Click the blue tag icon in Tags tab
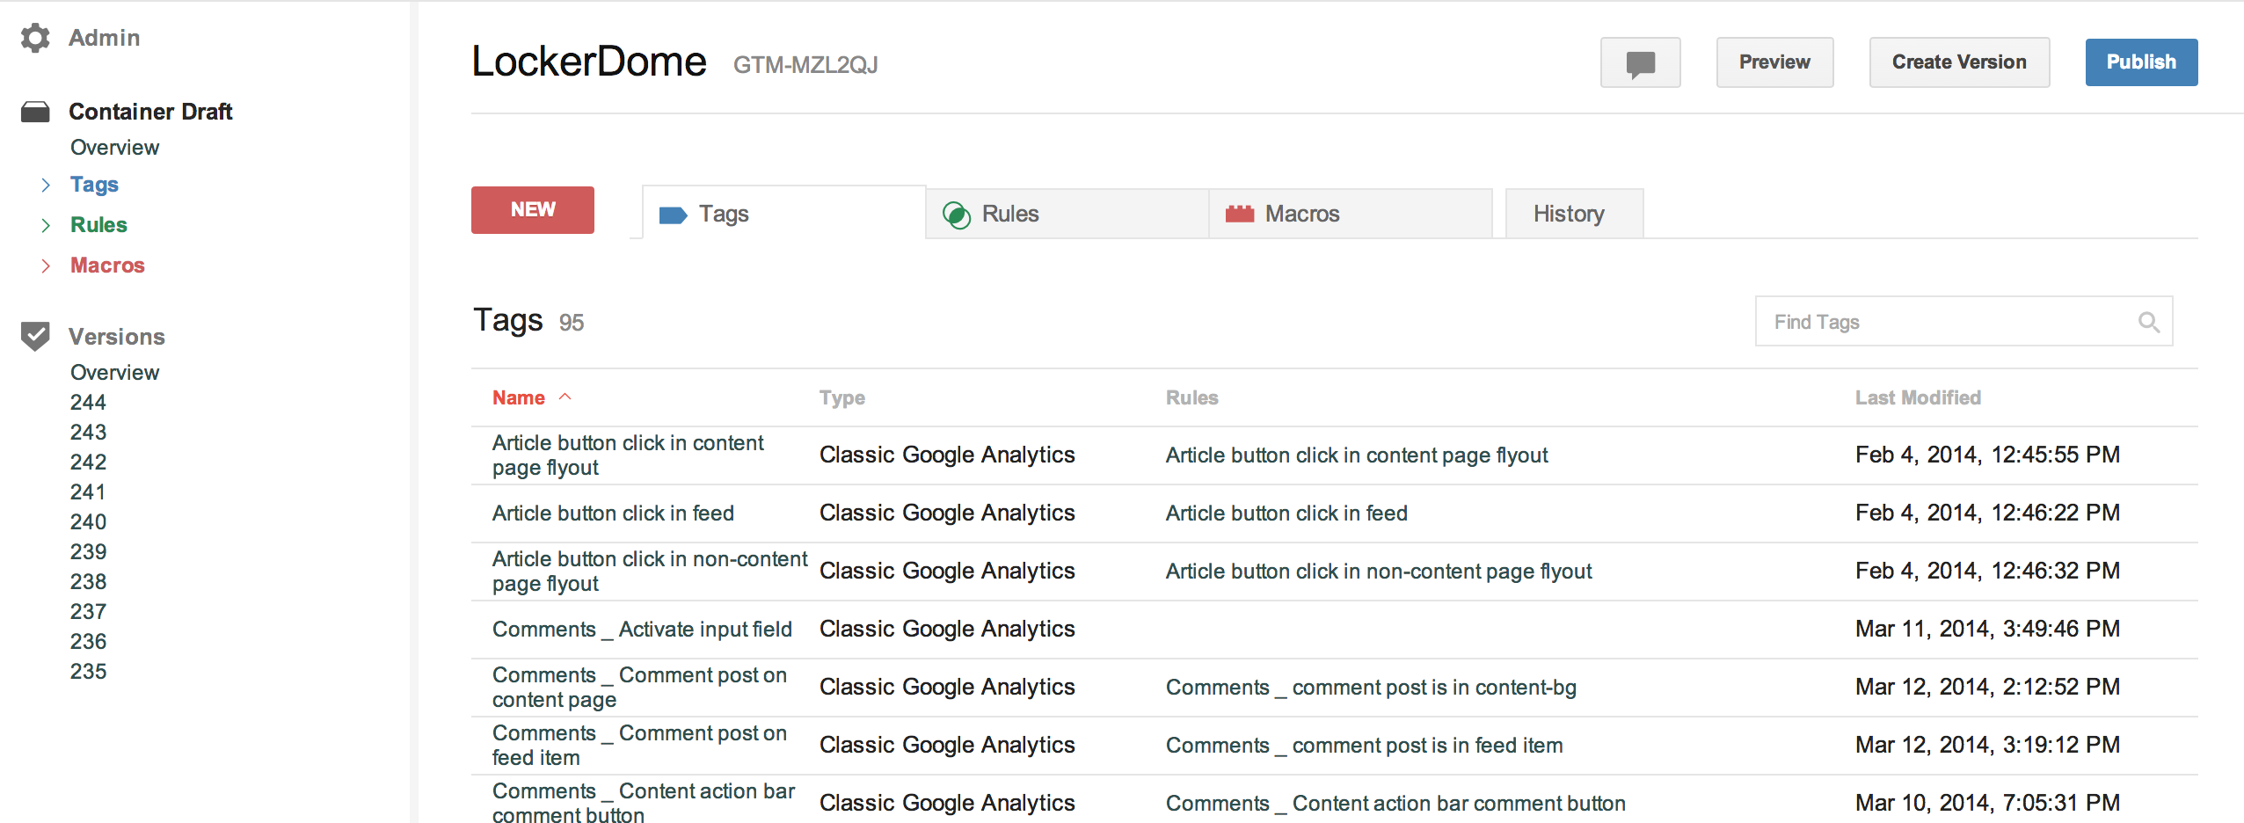2244x823 pixels. click(673, 215)
